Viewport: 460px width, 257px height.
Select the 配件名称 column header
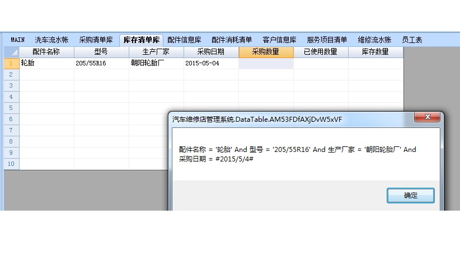(x=46, y=52)
